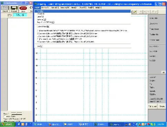
Task: Open the Tool[T] menu
Action: pyautogui.click(x=91, y=8)
